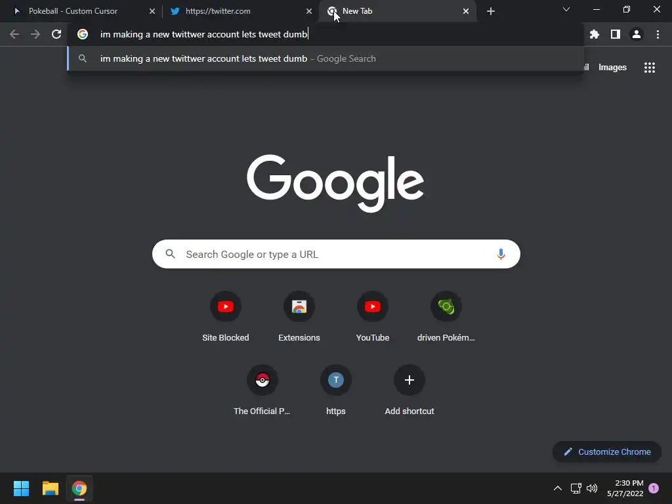This screenshot has height=504, width=672.
Task: Show hidden system tray icons
Action: click(x=558, y=488)
